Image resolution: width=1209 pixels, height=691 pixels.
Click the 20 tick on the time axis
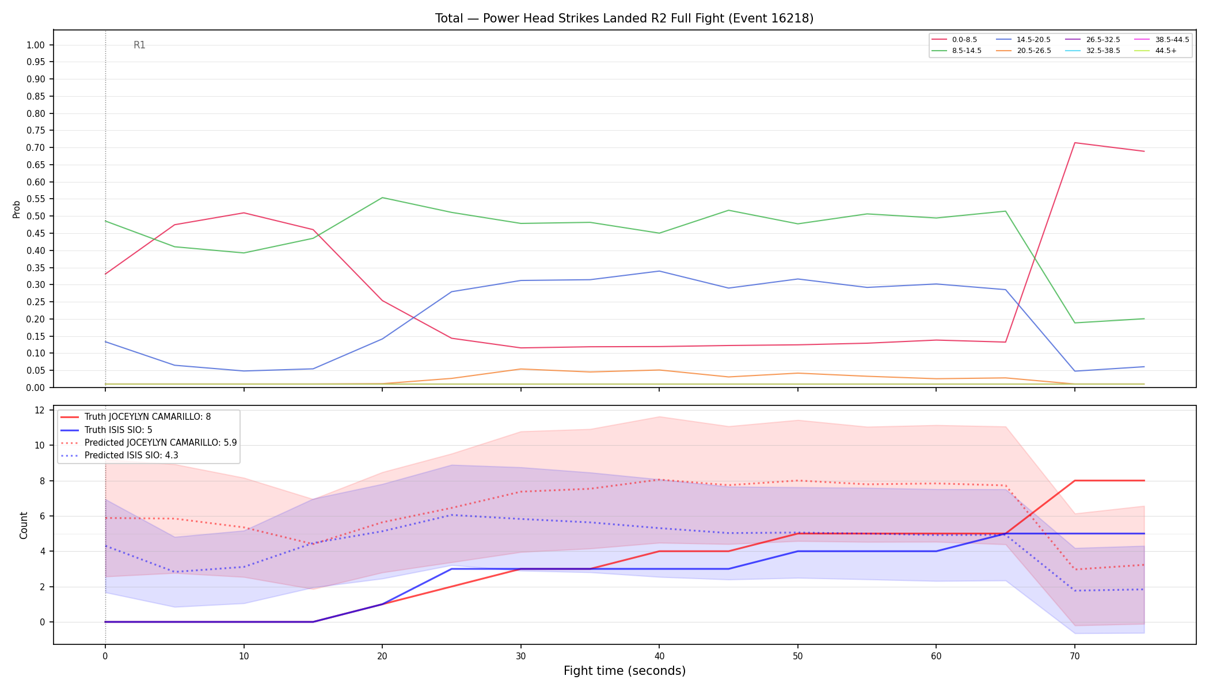coord(382,656)
